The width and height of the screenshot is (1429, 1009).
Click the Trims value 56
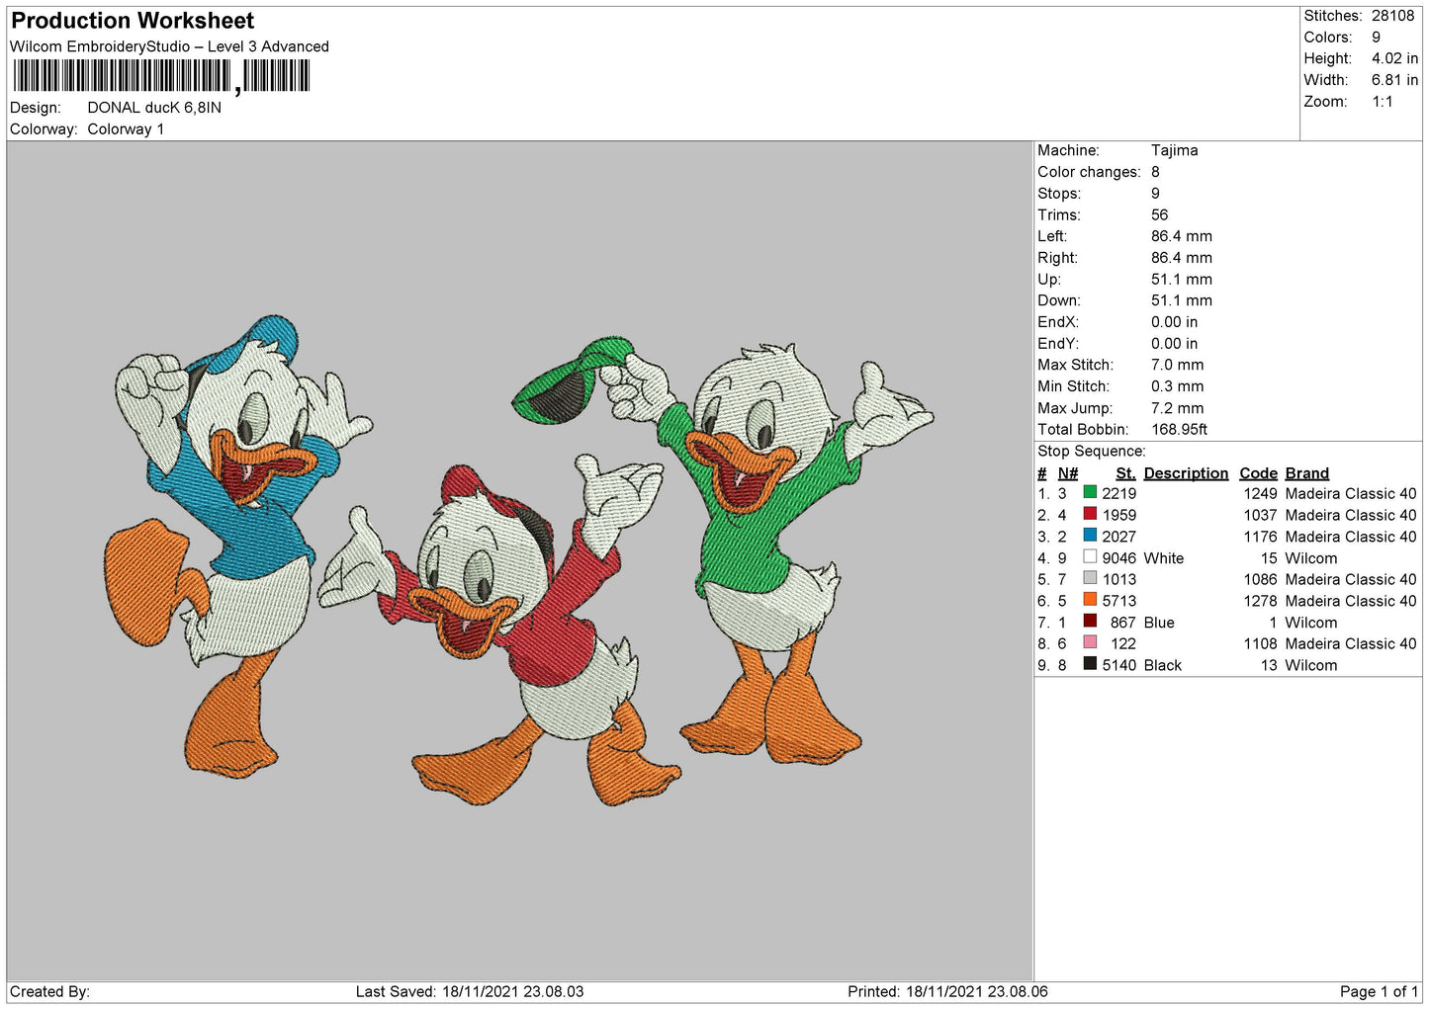coord(1159,214)
